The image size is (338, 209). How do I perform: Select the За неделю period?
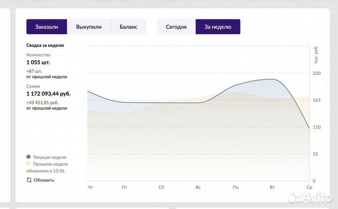[218, 27]
